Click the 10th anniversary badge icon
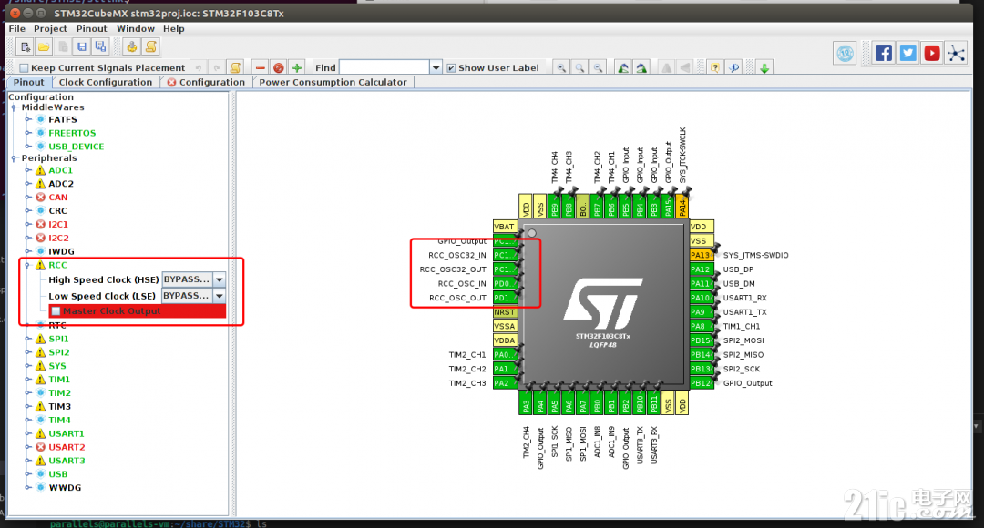This screenshot has width=984, height=528. (x=846, y=54)
